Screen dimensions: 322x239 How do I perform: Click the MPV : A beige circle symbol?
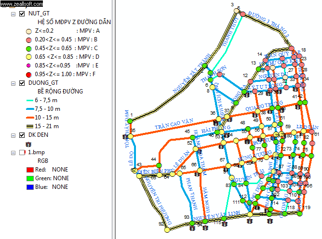(29, 31)
